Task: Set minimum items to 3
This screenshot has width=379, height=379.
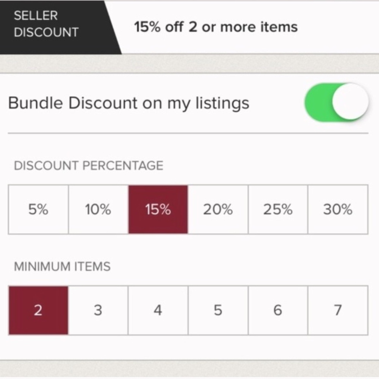Action: pyautogui.click(x=97, y=310)
